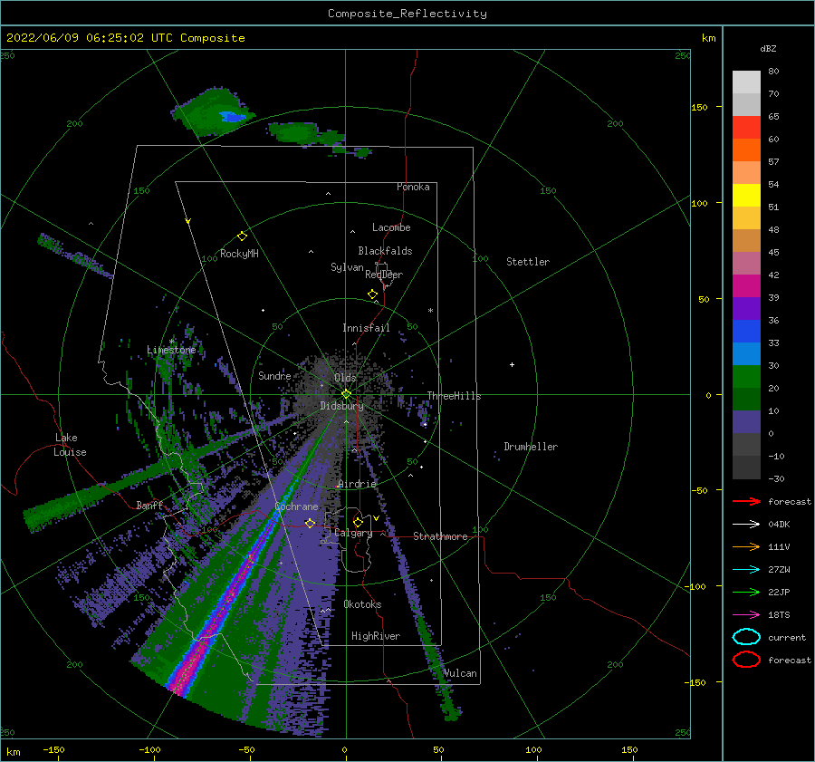Click the Ponoka city label

tap(413, 187)
